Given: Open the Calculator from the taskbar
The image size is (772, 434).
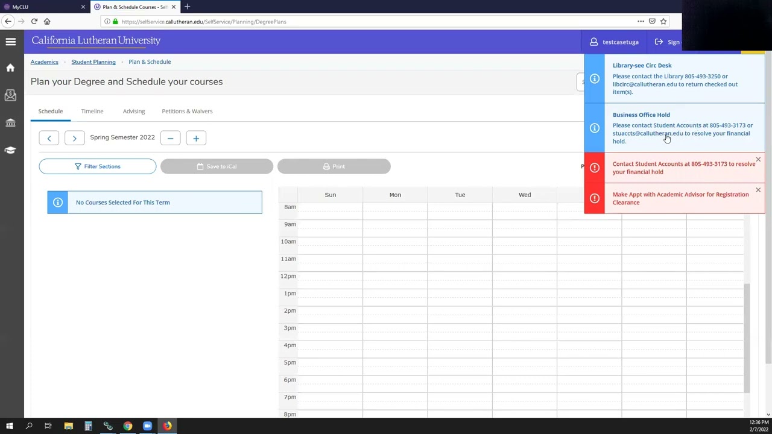Looking at the screenshot, I should pyautogui.click(x=88, y=426).
